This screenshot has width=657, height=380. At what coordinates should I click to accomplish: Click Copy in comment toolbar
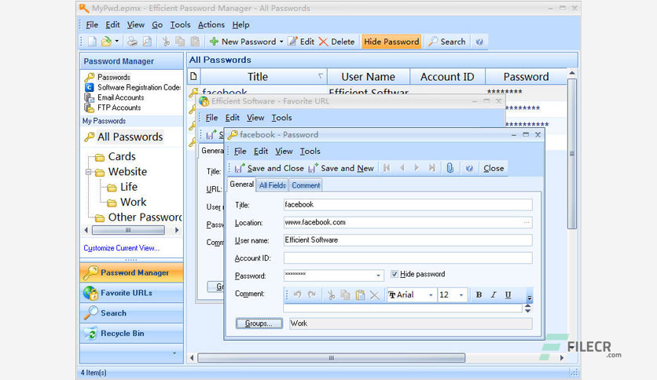point(345,295)
